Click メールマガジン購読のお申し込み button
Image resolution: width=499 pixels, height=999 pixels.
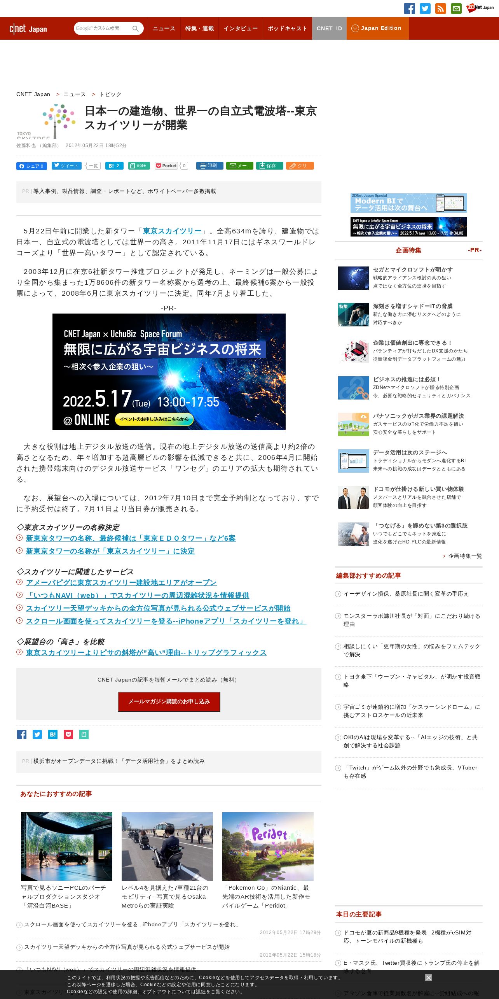pos(169,701)
